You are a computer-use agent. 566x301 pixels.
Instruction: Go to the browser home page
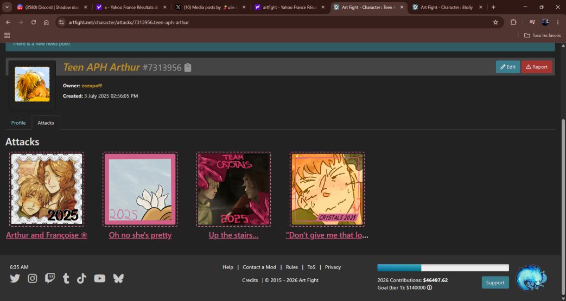tap(46, 22)
